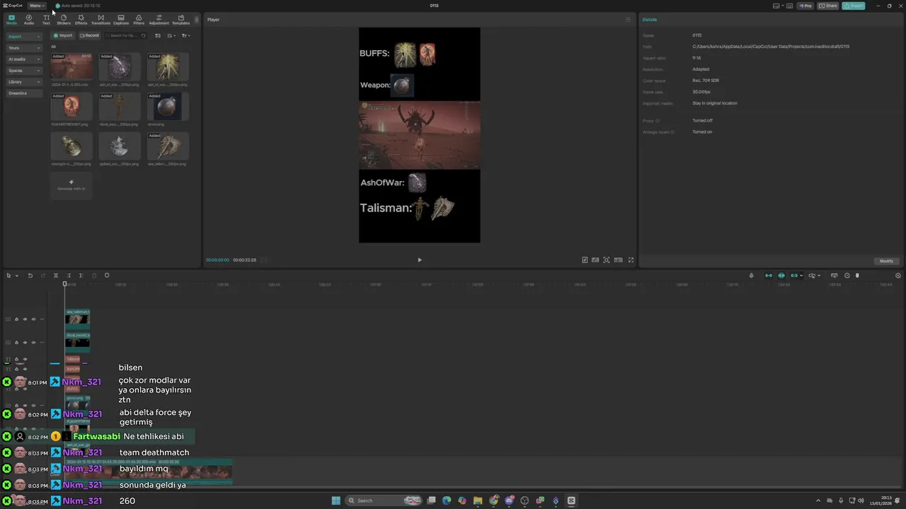Open the Captions tab
The width and height of the screenshot is (906, 509).
[x=121, y=19]
